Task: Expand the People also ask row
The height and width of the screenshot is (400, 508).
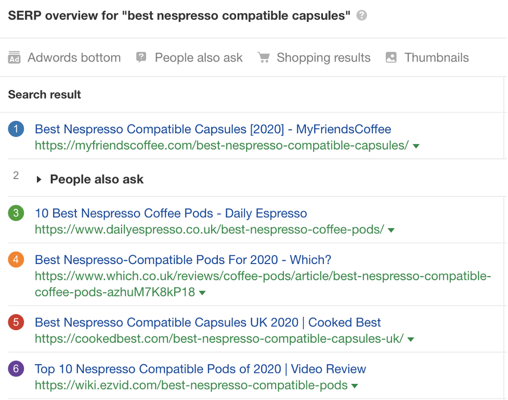Action: (39, 180)
